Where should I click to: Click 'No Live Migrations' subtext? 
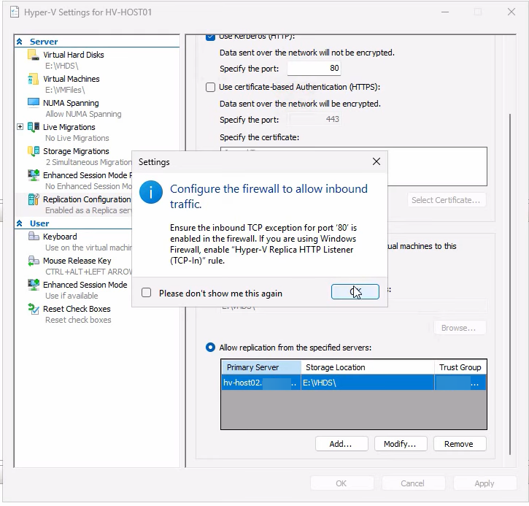pyautogui.click(x=77, y=138)
